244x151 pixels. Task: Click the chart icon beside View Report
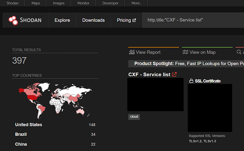[132, 52]
